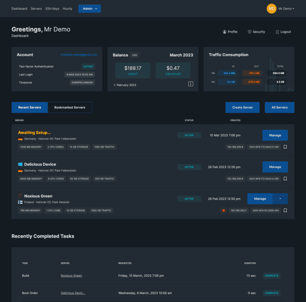The image size is (306, 302).
Task: Click the Awaiting Setup... server name
Action: pos(34,133)
